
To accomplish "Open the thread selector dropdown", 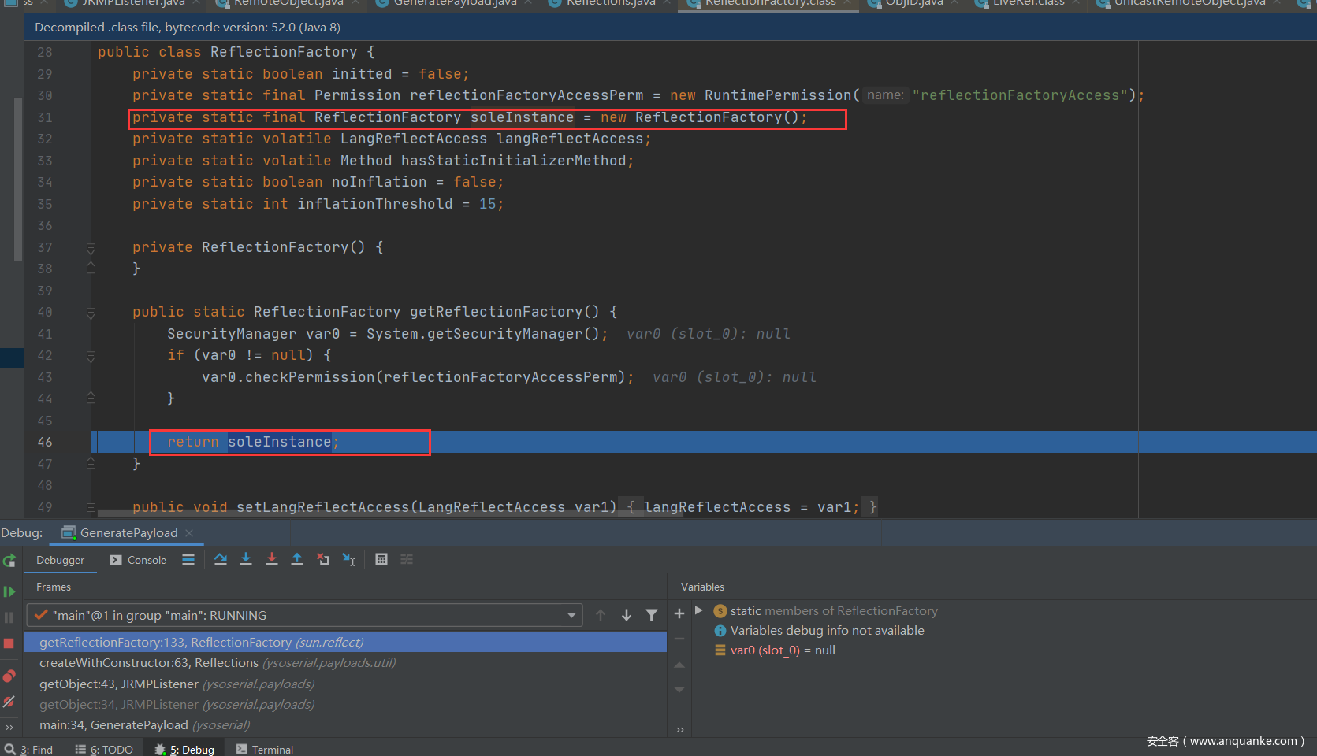I will coord(571,615).
